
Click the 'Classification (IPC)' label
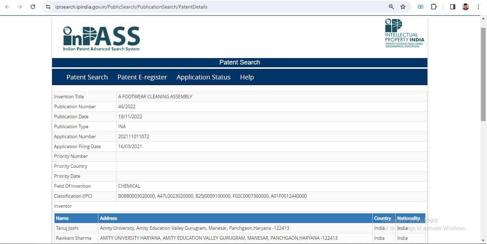click(x=73, y=196)
